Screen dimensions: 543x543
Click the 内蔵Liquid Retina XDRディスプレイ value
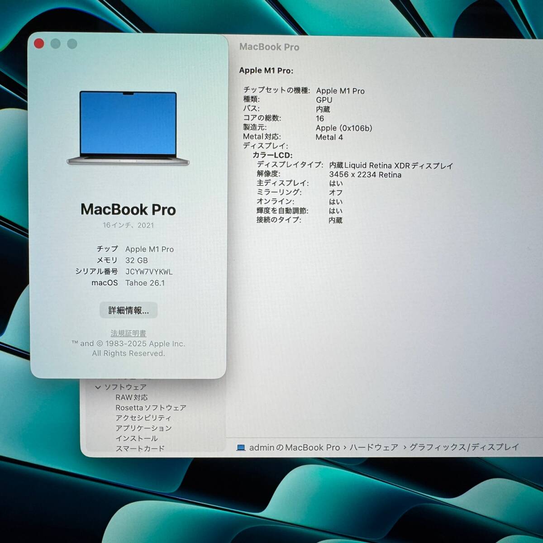pos(391,166)
